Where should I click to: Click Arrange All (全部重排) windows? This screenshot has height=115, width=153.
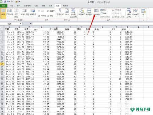tap(89, 12)
